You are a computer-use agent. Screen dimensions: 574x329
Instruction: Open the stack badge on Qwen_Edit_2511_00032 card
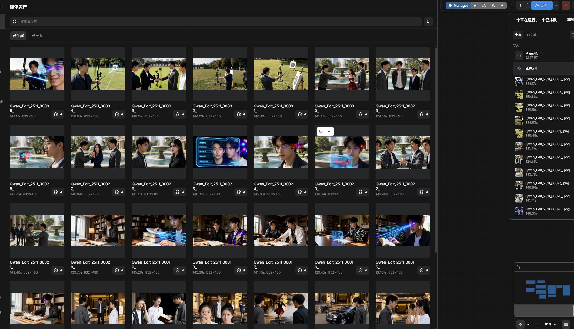[x=241, y=114]
